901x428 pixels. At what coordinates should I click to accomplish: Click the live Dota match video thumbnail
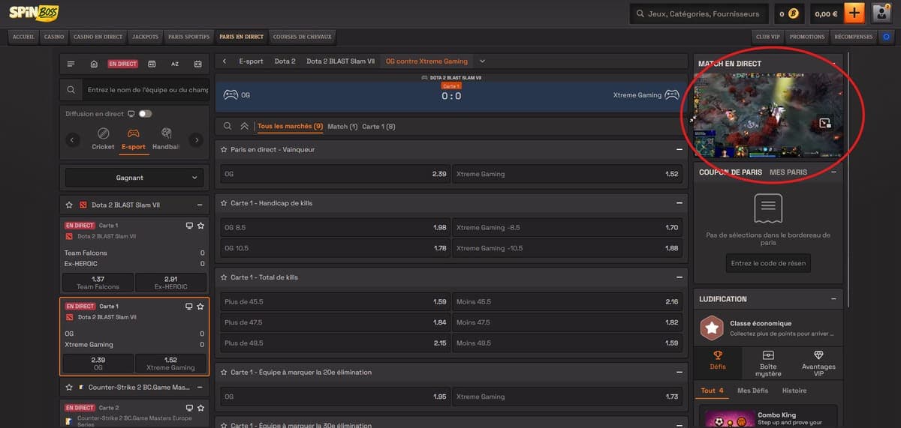pyautogui.click(x=768, y=115)
